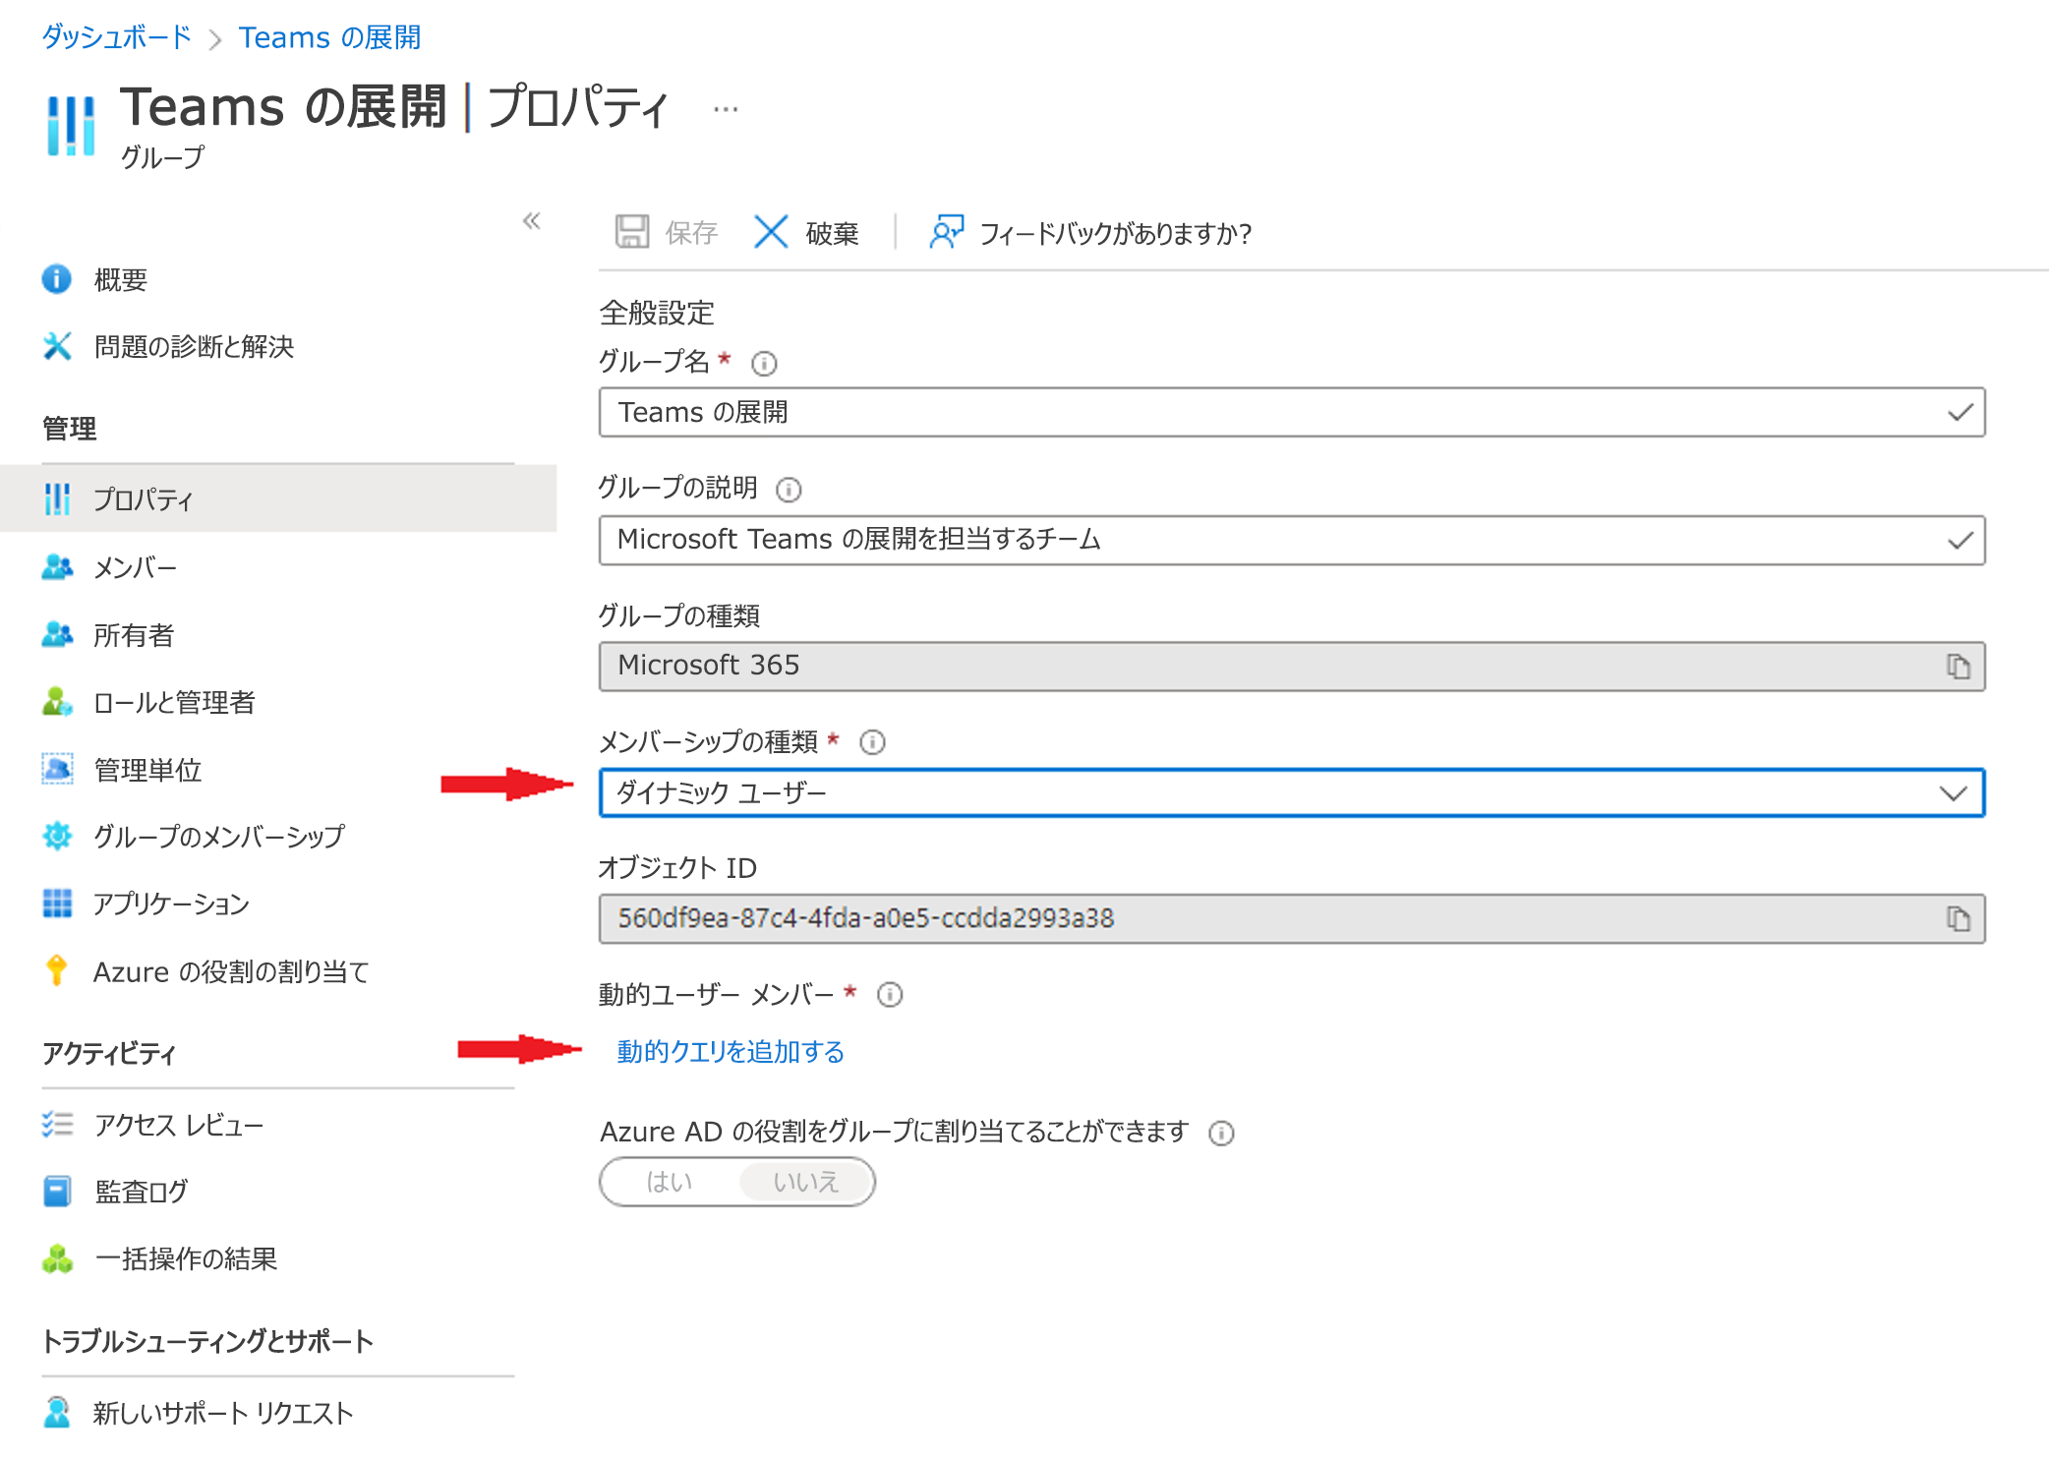Click the アプリケーション grid icon

(x=57, y=903)
